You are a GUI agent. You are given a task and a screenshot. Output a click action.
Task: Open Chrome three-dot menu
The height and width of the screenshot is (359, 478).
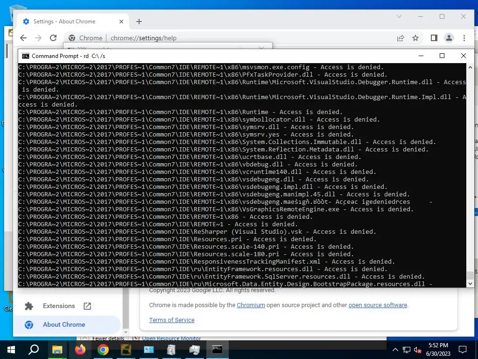click(464, 38)
